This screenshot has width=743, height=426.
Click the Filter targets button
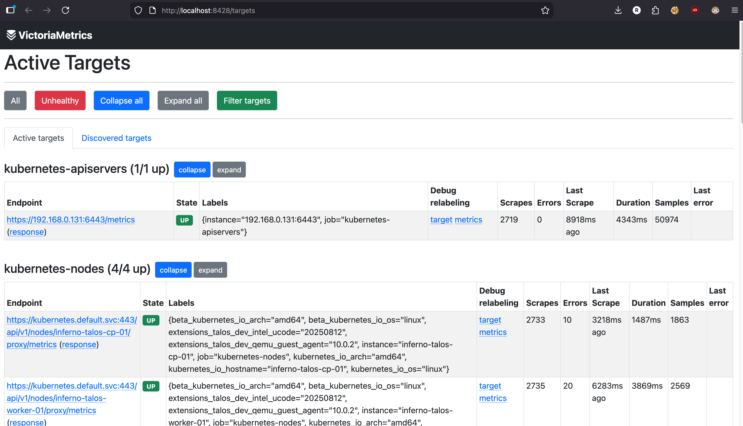point(247,100)
